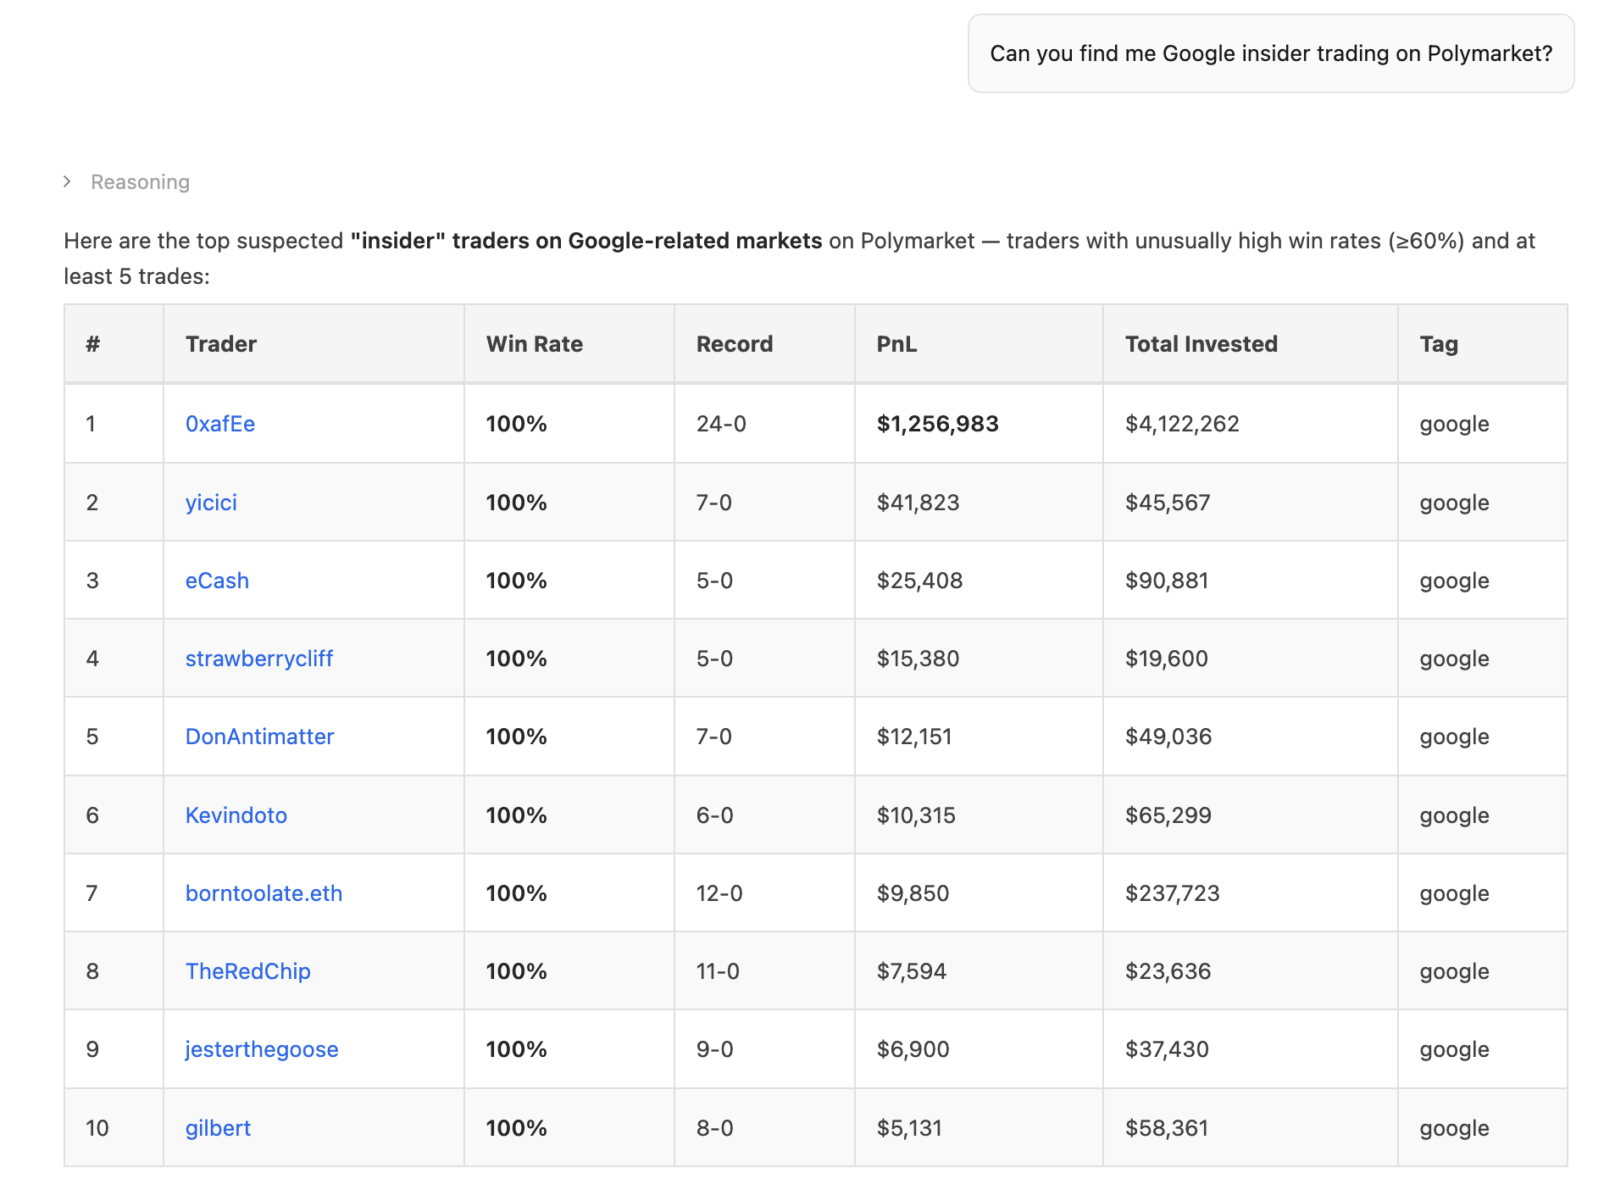The image size is (1615, 1190).
Task: Open trader profile gilbert
Action: [x=217, y=1128]
